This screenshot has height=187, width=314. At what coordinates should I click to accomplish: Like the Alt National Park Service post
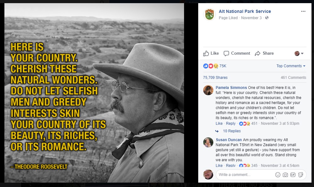(211, 53)
